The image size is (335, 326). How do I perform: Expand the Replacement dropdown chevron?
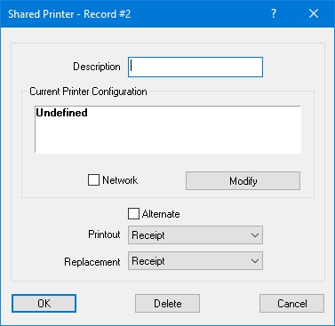tap(255, 261)
